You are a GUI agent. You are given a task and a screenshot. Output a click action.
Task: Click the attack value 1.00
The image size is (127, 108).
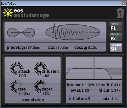coord(22,76)
